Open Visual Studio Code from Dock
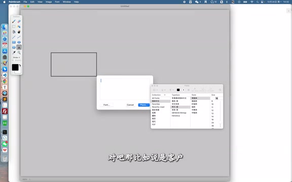This screenshot has height=182, width=292. click(5, 75)
